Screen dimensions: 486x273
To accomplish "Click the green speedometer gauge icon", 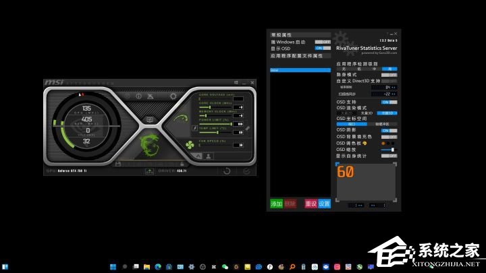I will pyautogui.click(x=181, y=118).
